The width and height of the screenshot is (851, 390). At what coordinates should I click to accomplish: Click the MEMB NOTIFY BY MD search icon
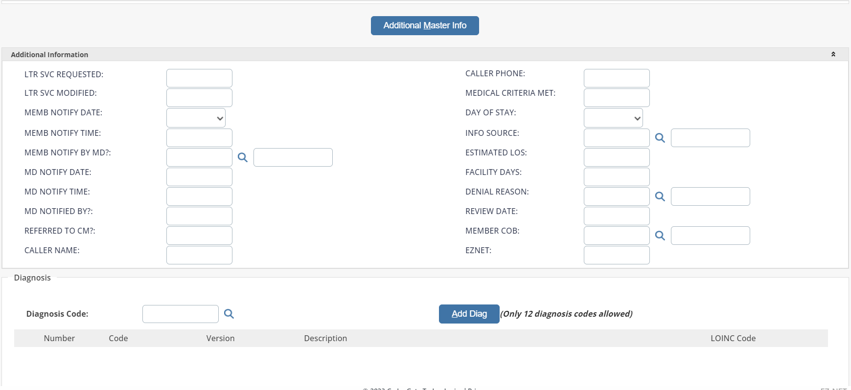[243, 157]
